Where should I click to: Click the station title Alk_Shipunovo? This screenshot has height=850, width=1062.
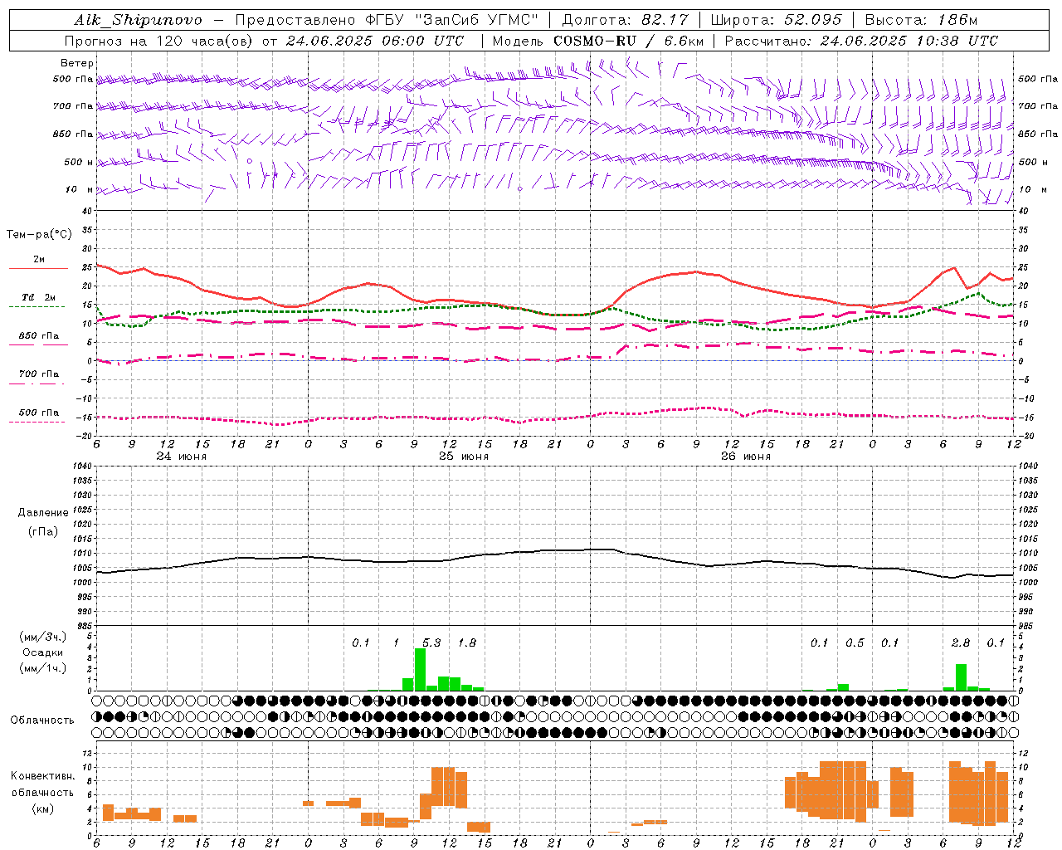click(138, 20)
